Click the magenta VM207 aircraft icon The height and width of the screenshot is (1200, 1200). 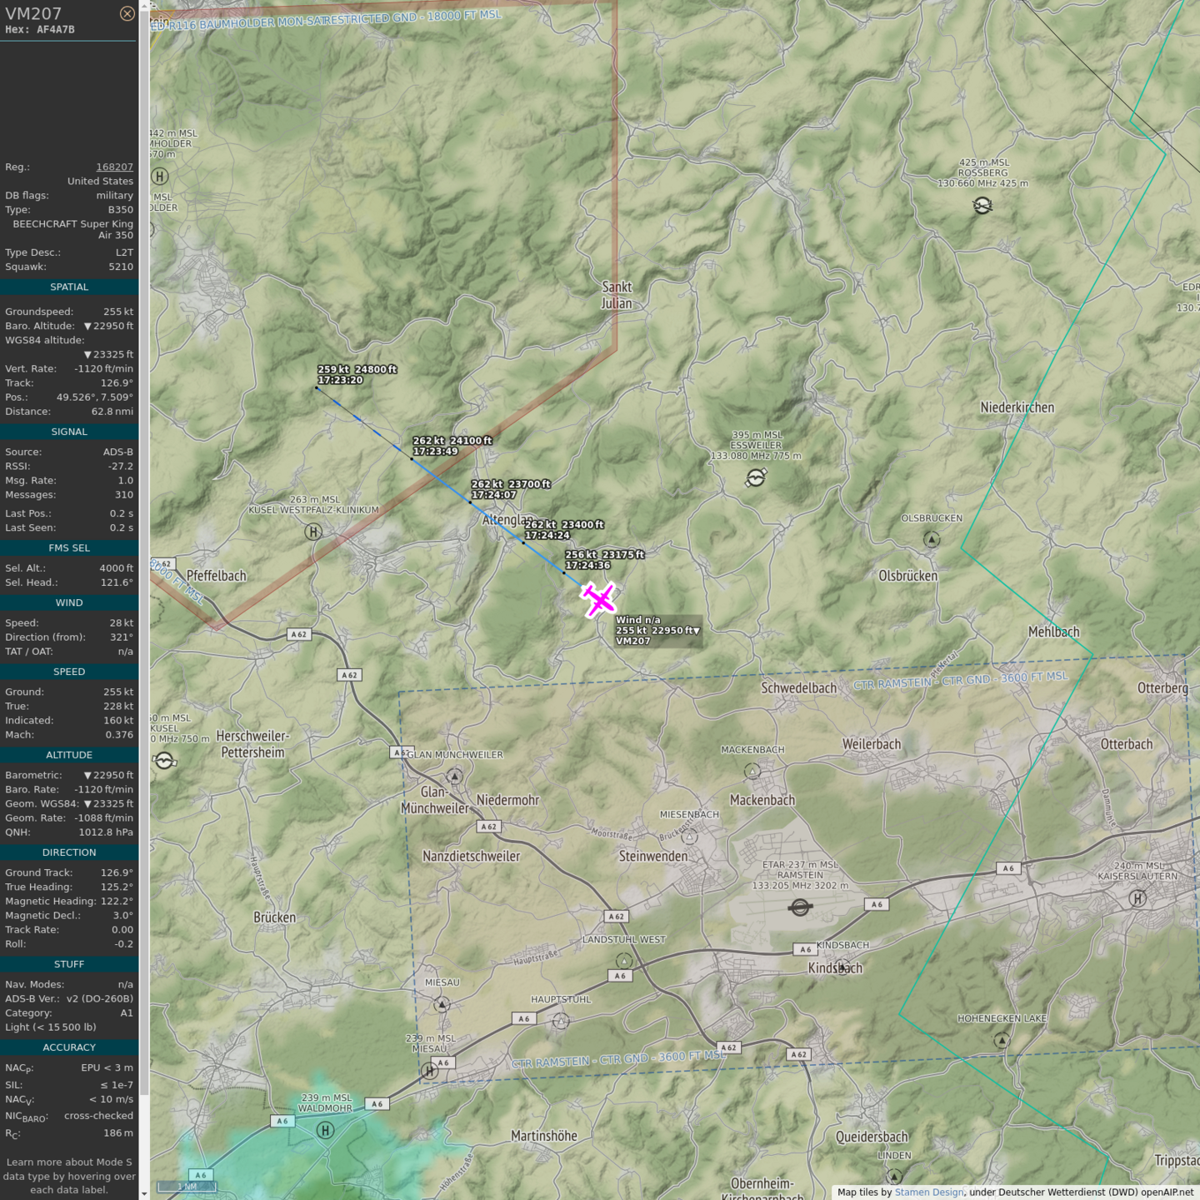(x=598, y=600)
